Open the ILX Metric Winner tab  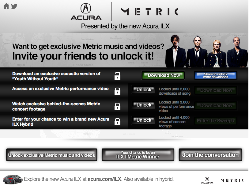coord(138,155)
